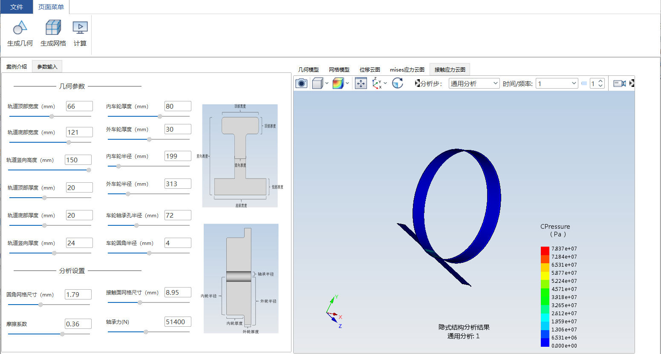Increment the frame number stepper
The image size is (661, 354).
[600, 81]
